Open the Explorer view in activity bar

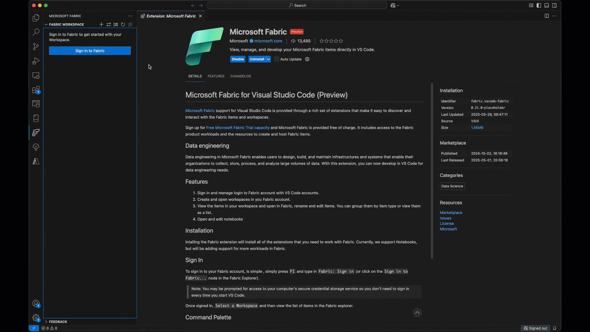[36, 18]
